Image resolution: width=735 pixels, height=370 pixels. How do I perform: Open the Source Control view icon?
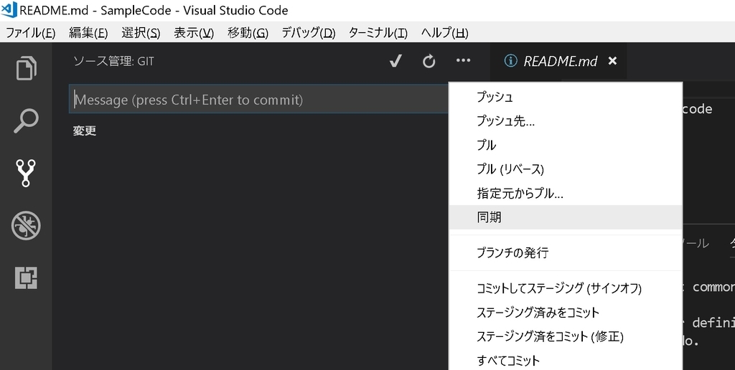[26, 173]
